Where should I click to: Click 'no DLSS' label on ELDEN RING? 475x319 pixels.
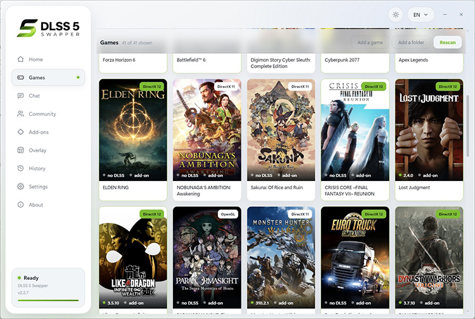[116, 175]
